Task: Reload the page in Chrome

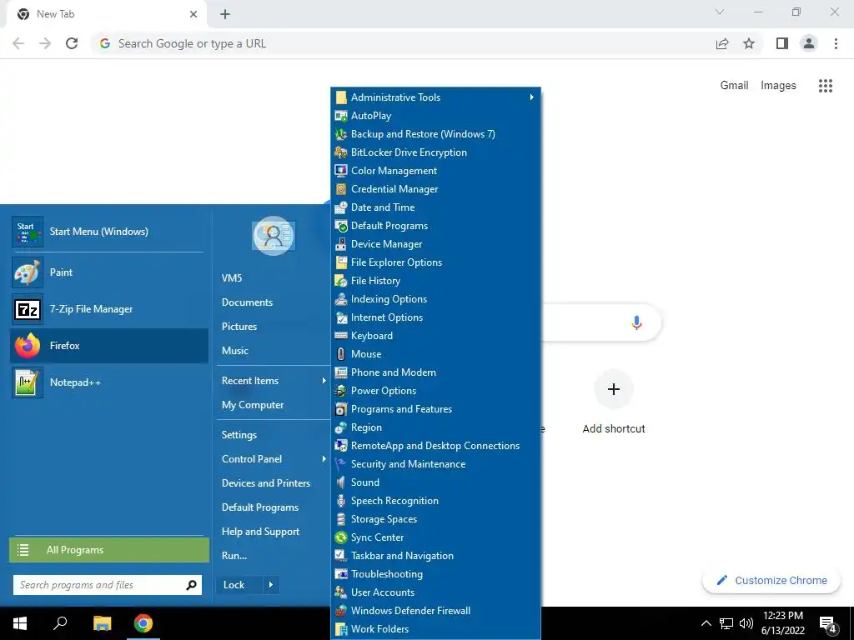Action: tap(72, 43)
